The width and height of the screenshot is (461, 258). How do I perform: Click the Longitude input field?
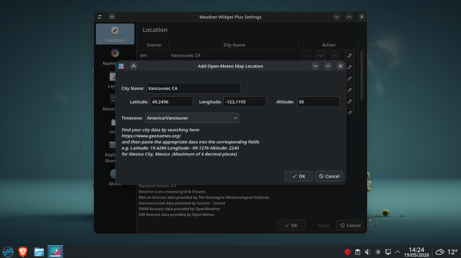pos(245,102)
